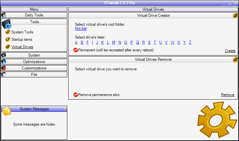
Task: Click the Virtual Drive Creator header icon
Action: (x=235, y=15)
